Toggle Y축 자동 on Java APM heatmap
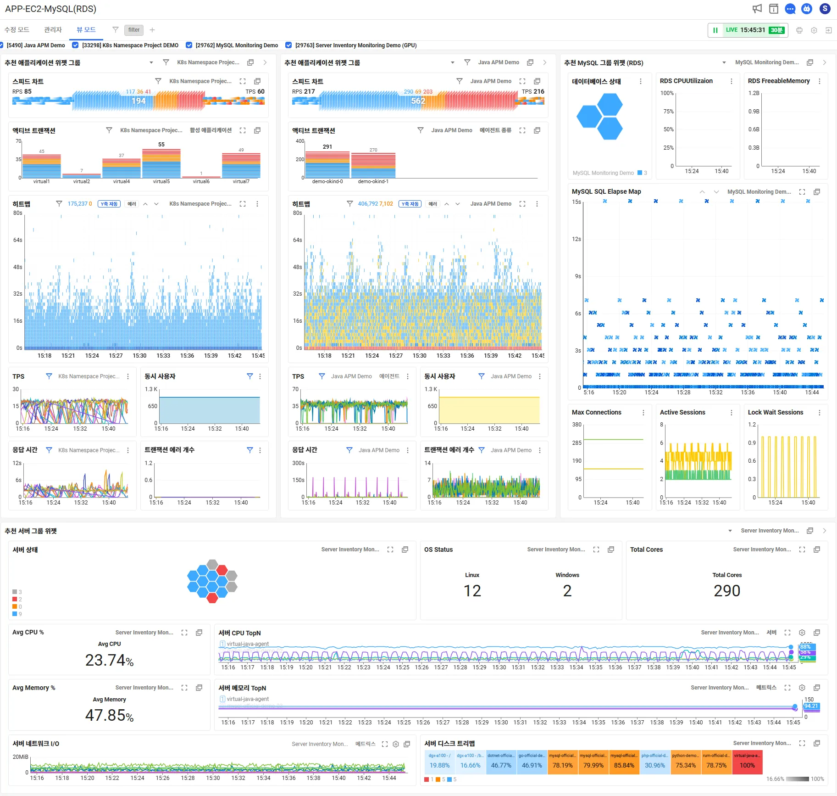837x796 pixels. point(410,204)
